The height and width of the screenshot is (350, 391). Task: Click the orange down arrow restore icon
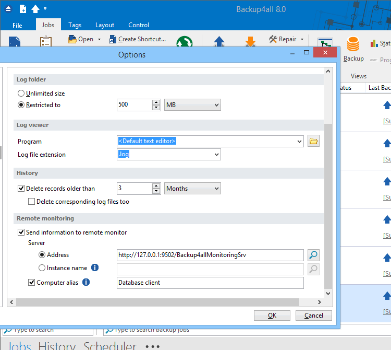250,41
